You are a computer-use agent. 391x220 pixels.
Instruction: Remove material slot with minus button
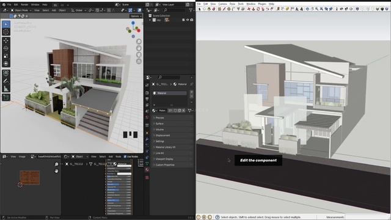tap(191, 97)
